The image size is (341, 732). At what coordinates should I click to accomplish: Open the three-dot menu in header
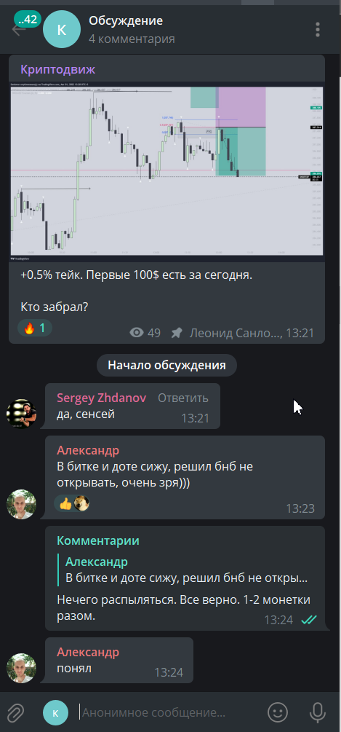pos(318,30)
